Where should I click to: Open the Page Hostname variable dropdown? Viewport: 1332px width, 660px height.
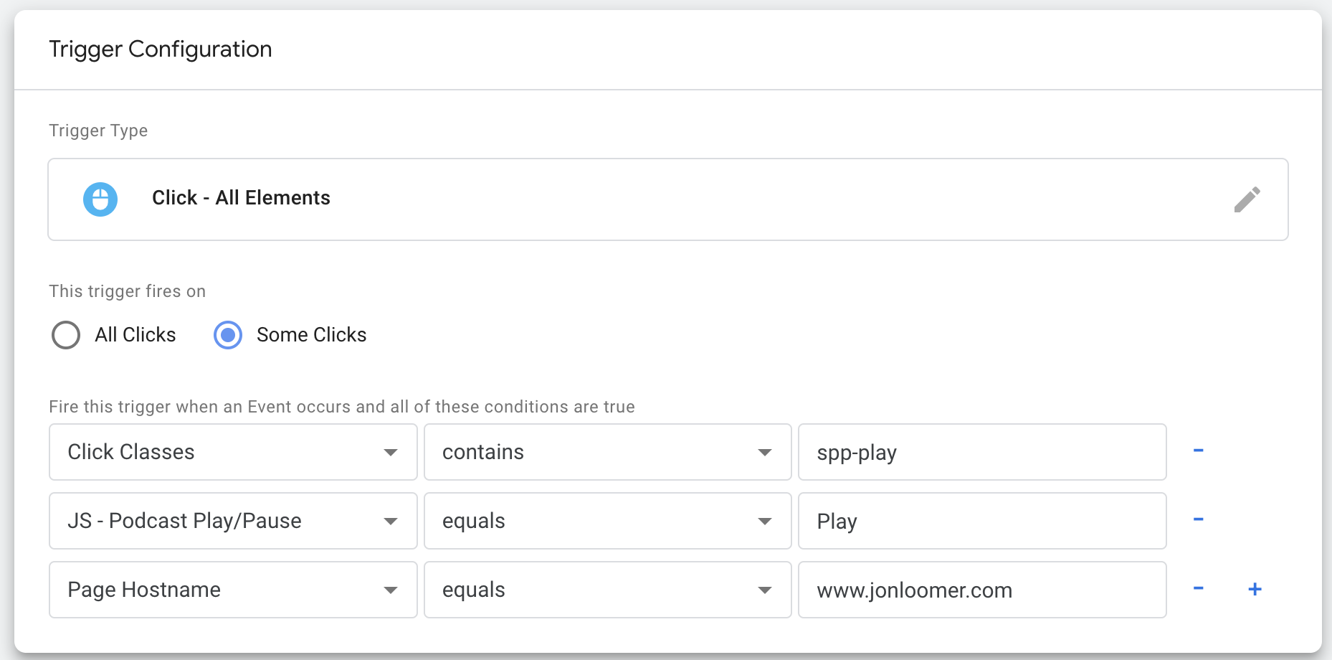[x=233, y=590]
